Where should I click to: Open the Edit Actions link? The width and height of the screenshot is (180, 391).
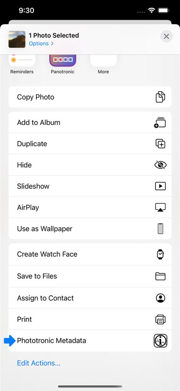39,363
